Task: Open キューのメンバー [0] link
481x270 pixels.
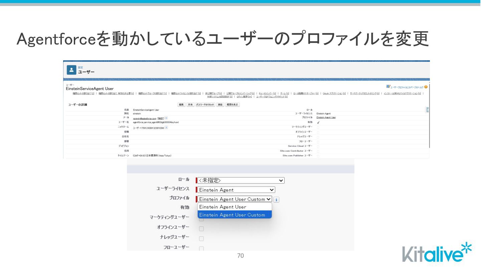Action: click(x=267, y=93)
